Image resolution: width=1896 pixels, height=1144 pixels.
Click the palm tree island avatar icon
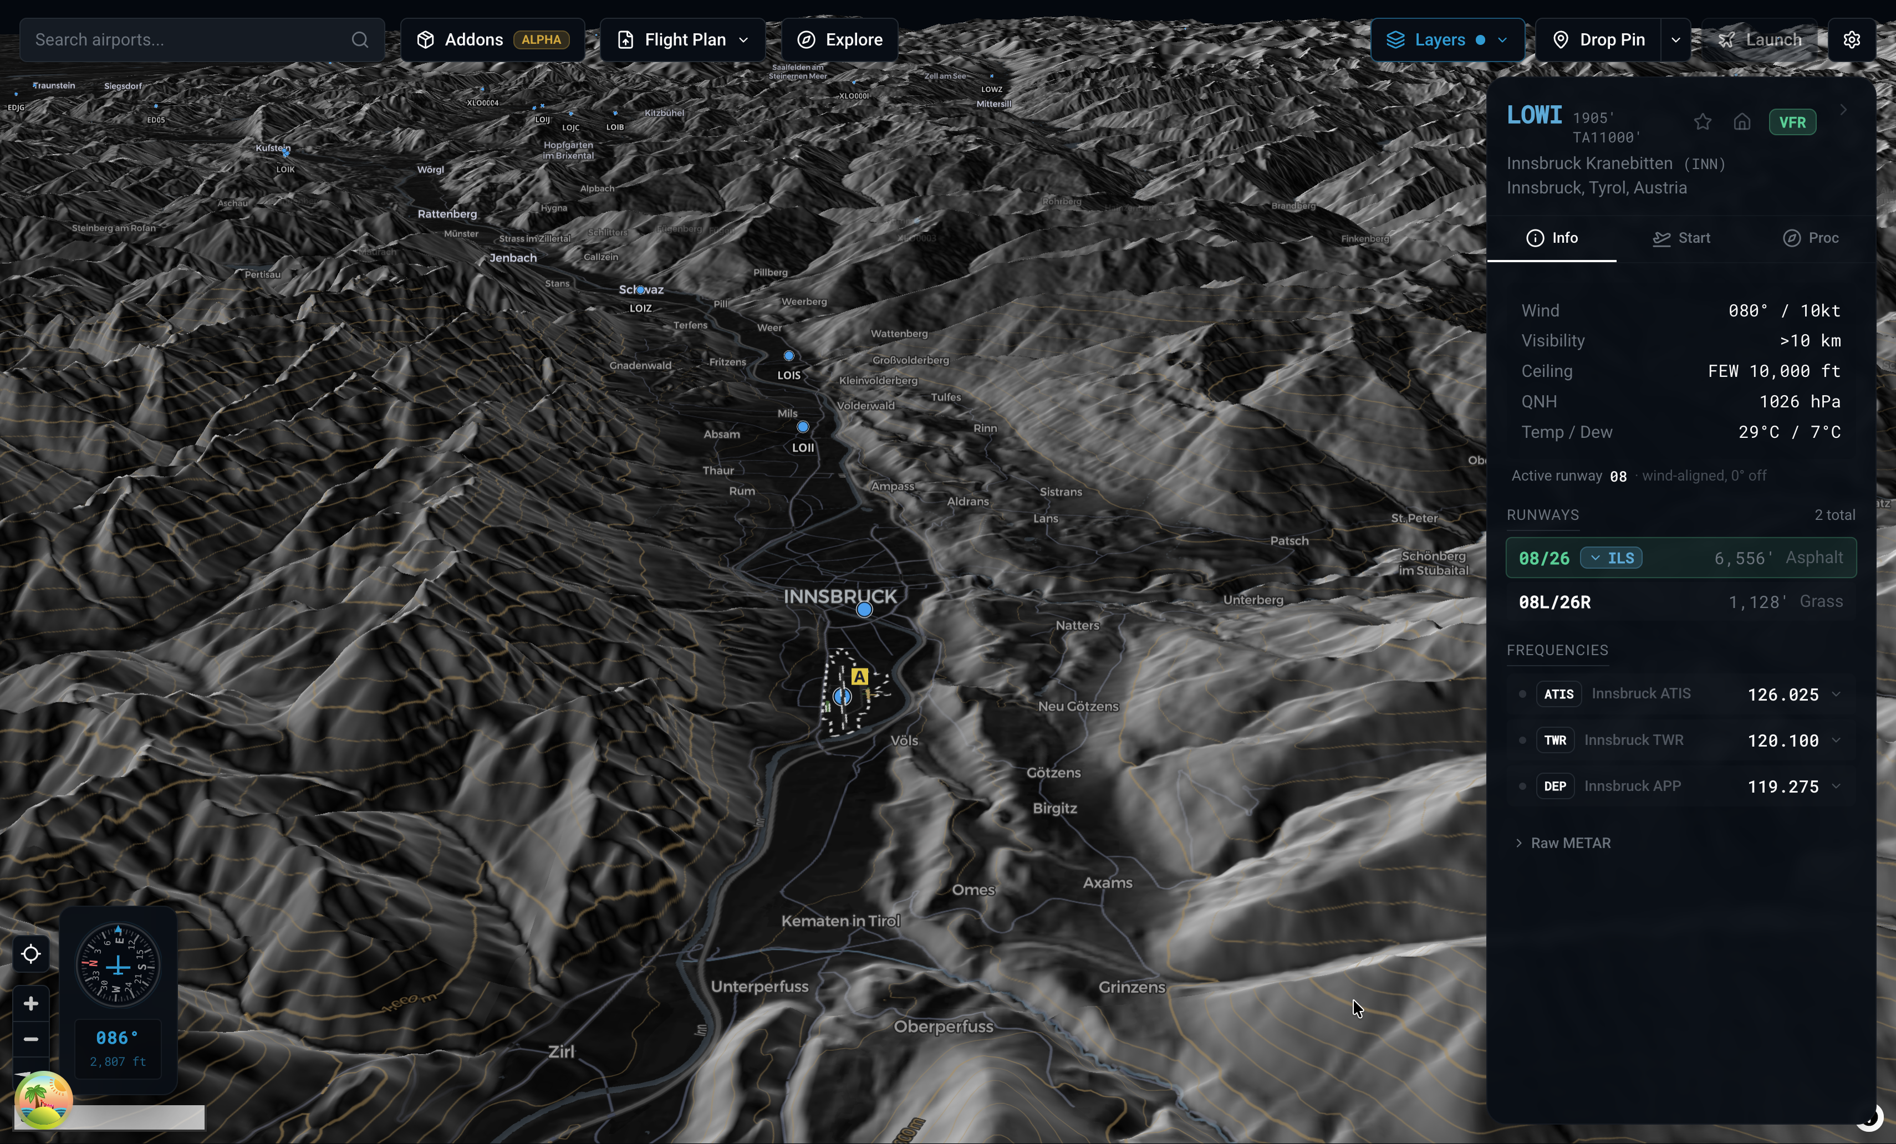(43, 1099)
